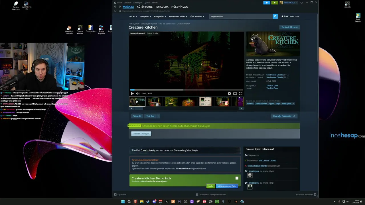Viewport: 365px width, 205px height.
Task: Open Poppy Playtime desktop shortcut
Action: (101, 30)
